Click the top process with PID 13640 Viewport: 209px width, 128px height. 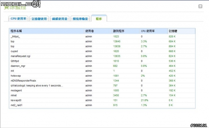[102, 41]
